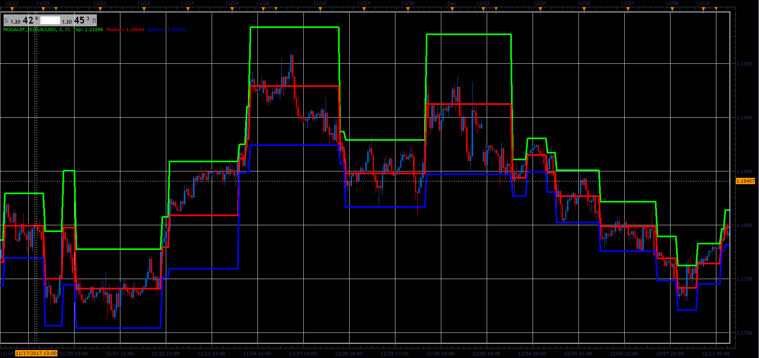Image resolution: width=759 pixels, height=358 pixels.
Task: Open the trade amount dropdown between Sell and Buy
Action: point(50,20)
